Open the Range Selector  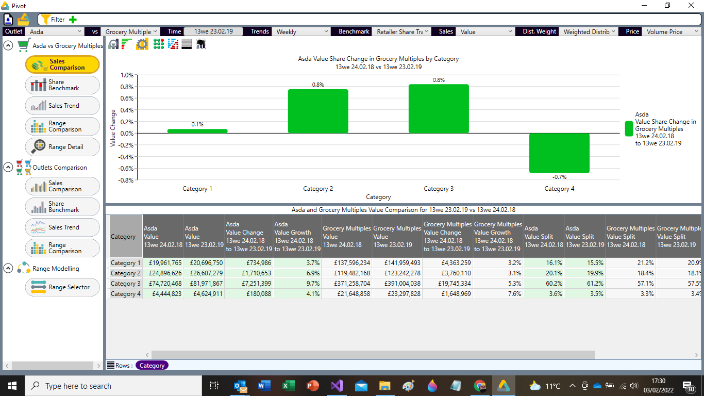pos(62,287)
